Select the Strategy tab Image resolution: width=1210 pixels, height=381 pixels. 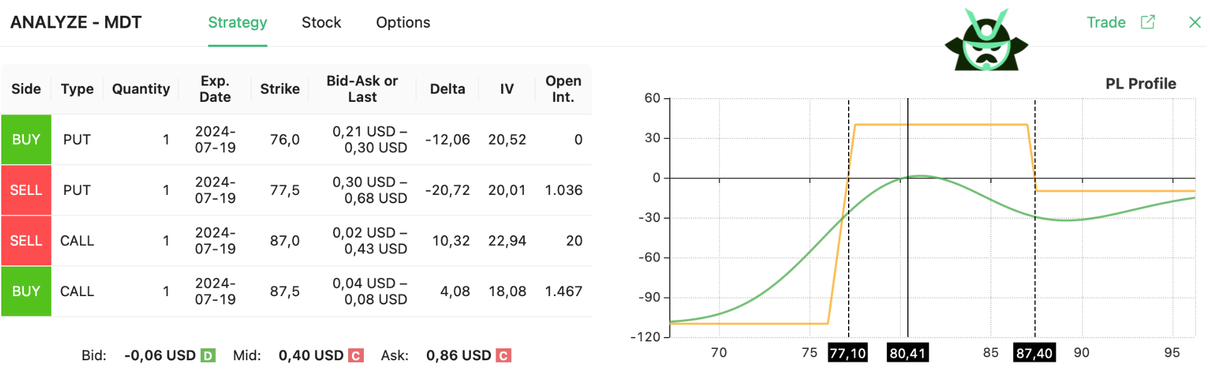tap(237, 23)
